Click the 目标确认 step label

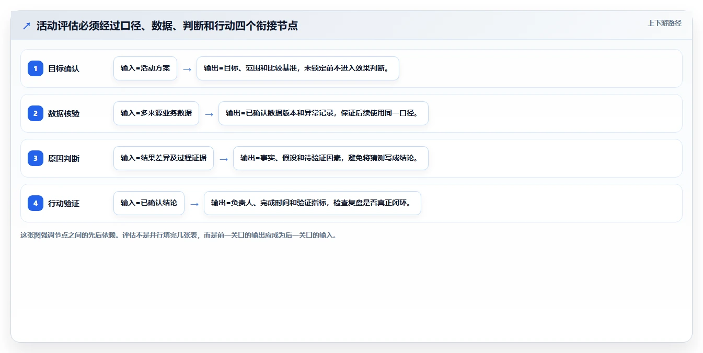tap(64, 68)
